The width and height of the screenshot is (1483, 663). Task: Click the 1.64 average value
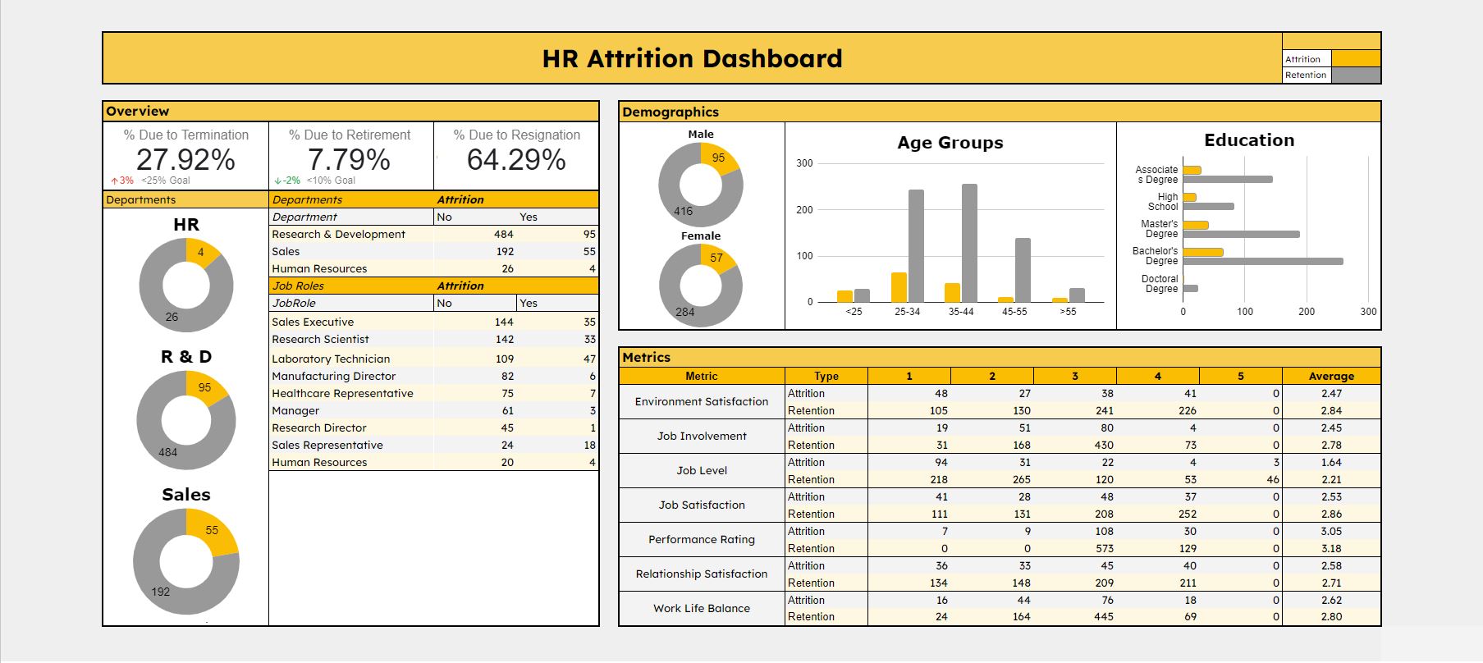(x=1331, y=462)
